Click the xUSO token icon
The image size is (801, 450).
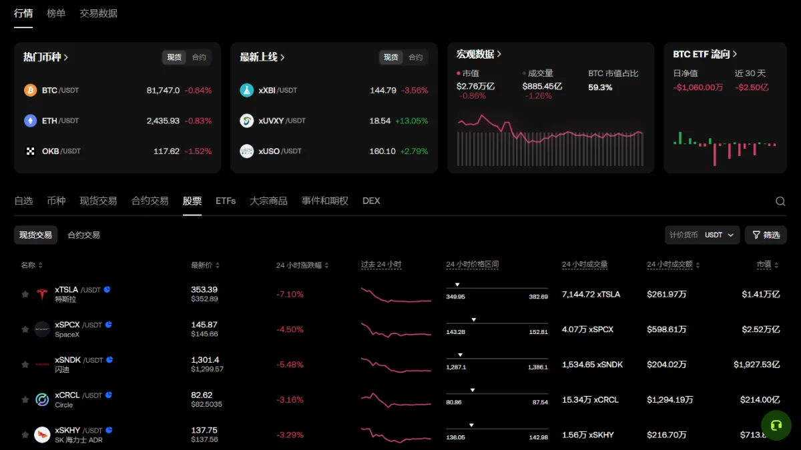click(x=247, y=151)
